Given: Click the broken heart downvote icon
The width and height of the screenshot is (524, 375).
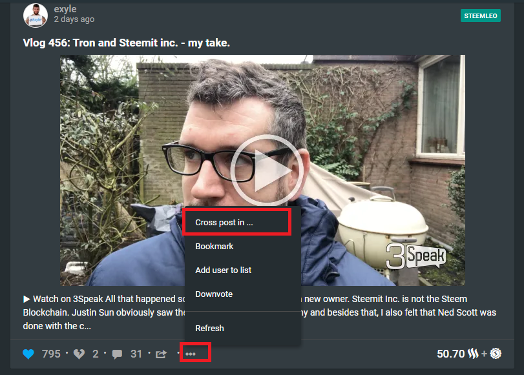Looking at the screenshot, I should point(79,354).
